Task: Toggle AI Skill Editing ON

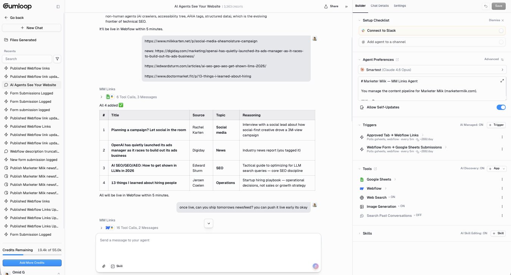Action: tap(474, 233)
